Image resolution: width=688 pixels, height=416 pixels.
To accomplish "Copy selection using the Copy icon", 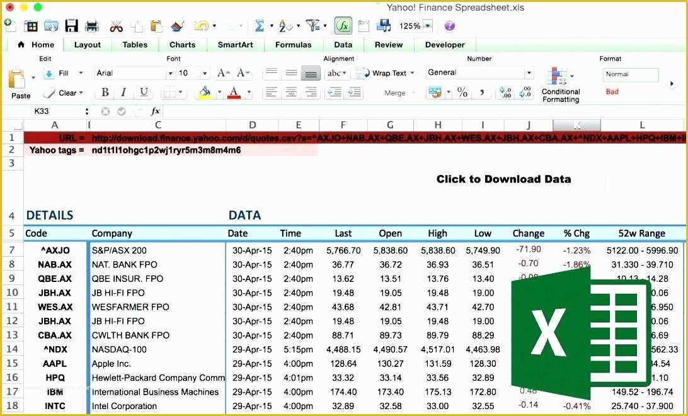I will (x=137, y=26).
